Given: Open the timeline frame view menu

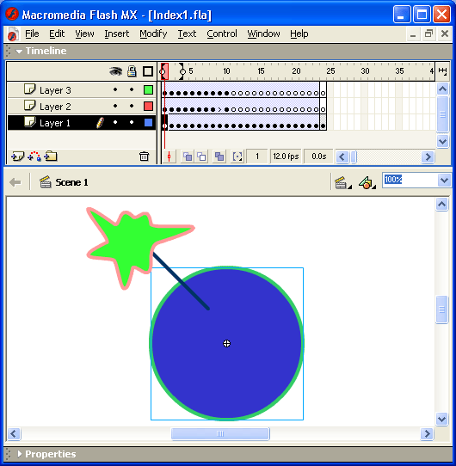Looking at the screenshot, I should 442,71.
